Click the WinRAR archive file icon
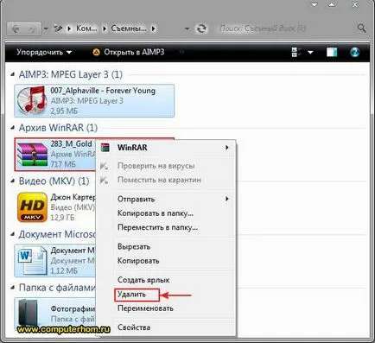The image size is (375, 343). click(32, 155)
